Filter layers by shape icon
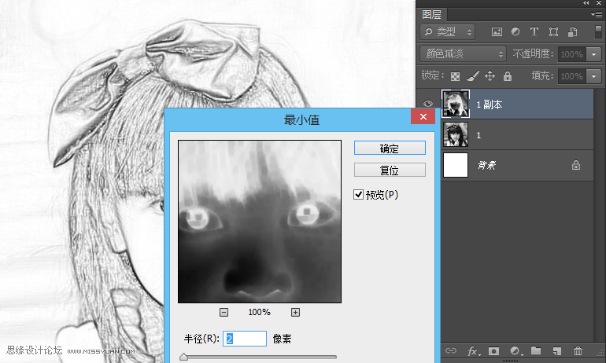 [553, 32]
